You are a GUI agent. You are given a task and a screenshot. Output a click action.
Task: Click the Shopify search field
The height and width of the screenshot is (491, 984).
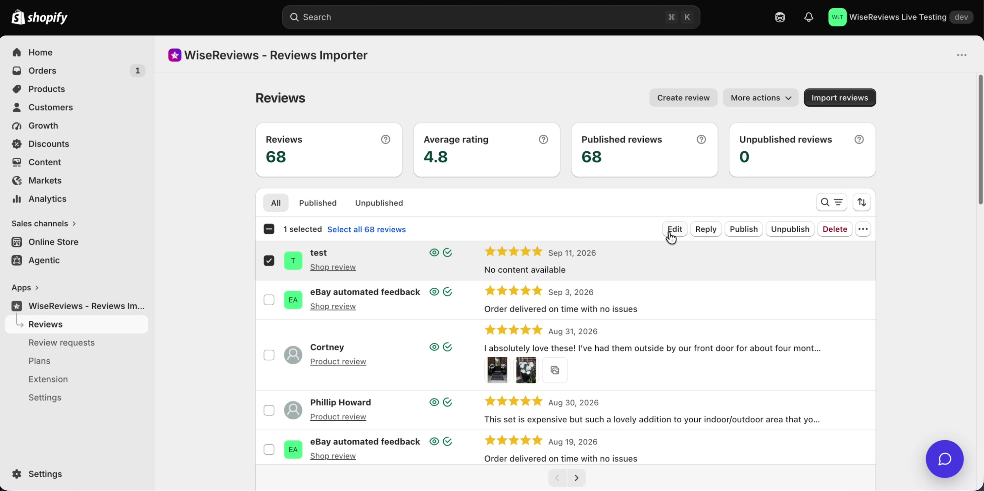(x=491, y=17)
